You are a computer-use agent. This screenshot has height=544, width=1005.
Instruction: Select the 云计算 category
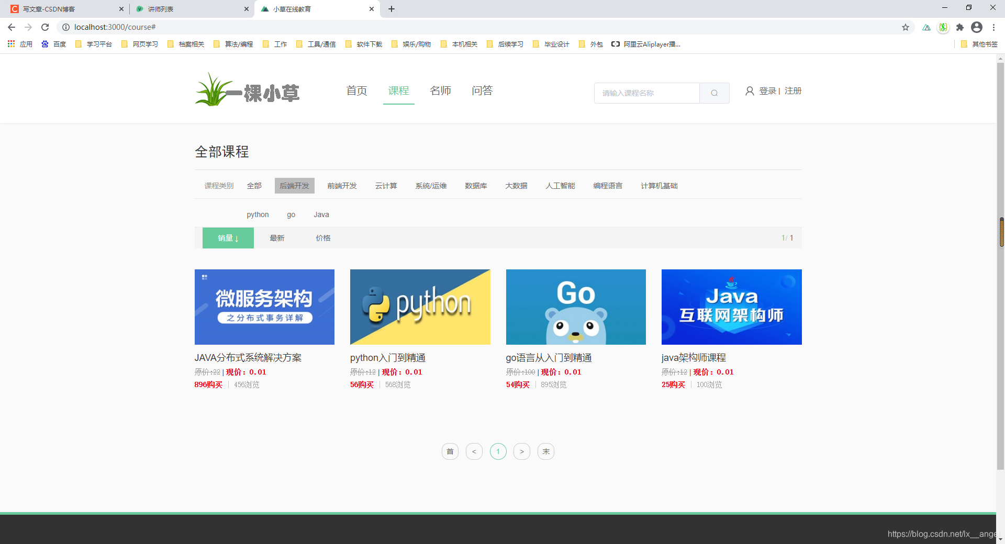click(x=386, y=186)
